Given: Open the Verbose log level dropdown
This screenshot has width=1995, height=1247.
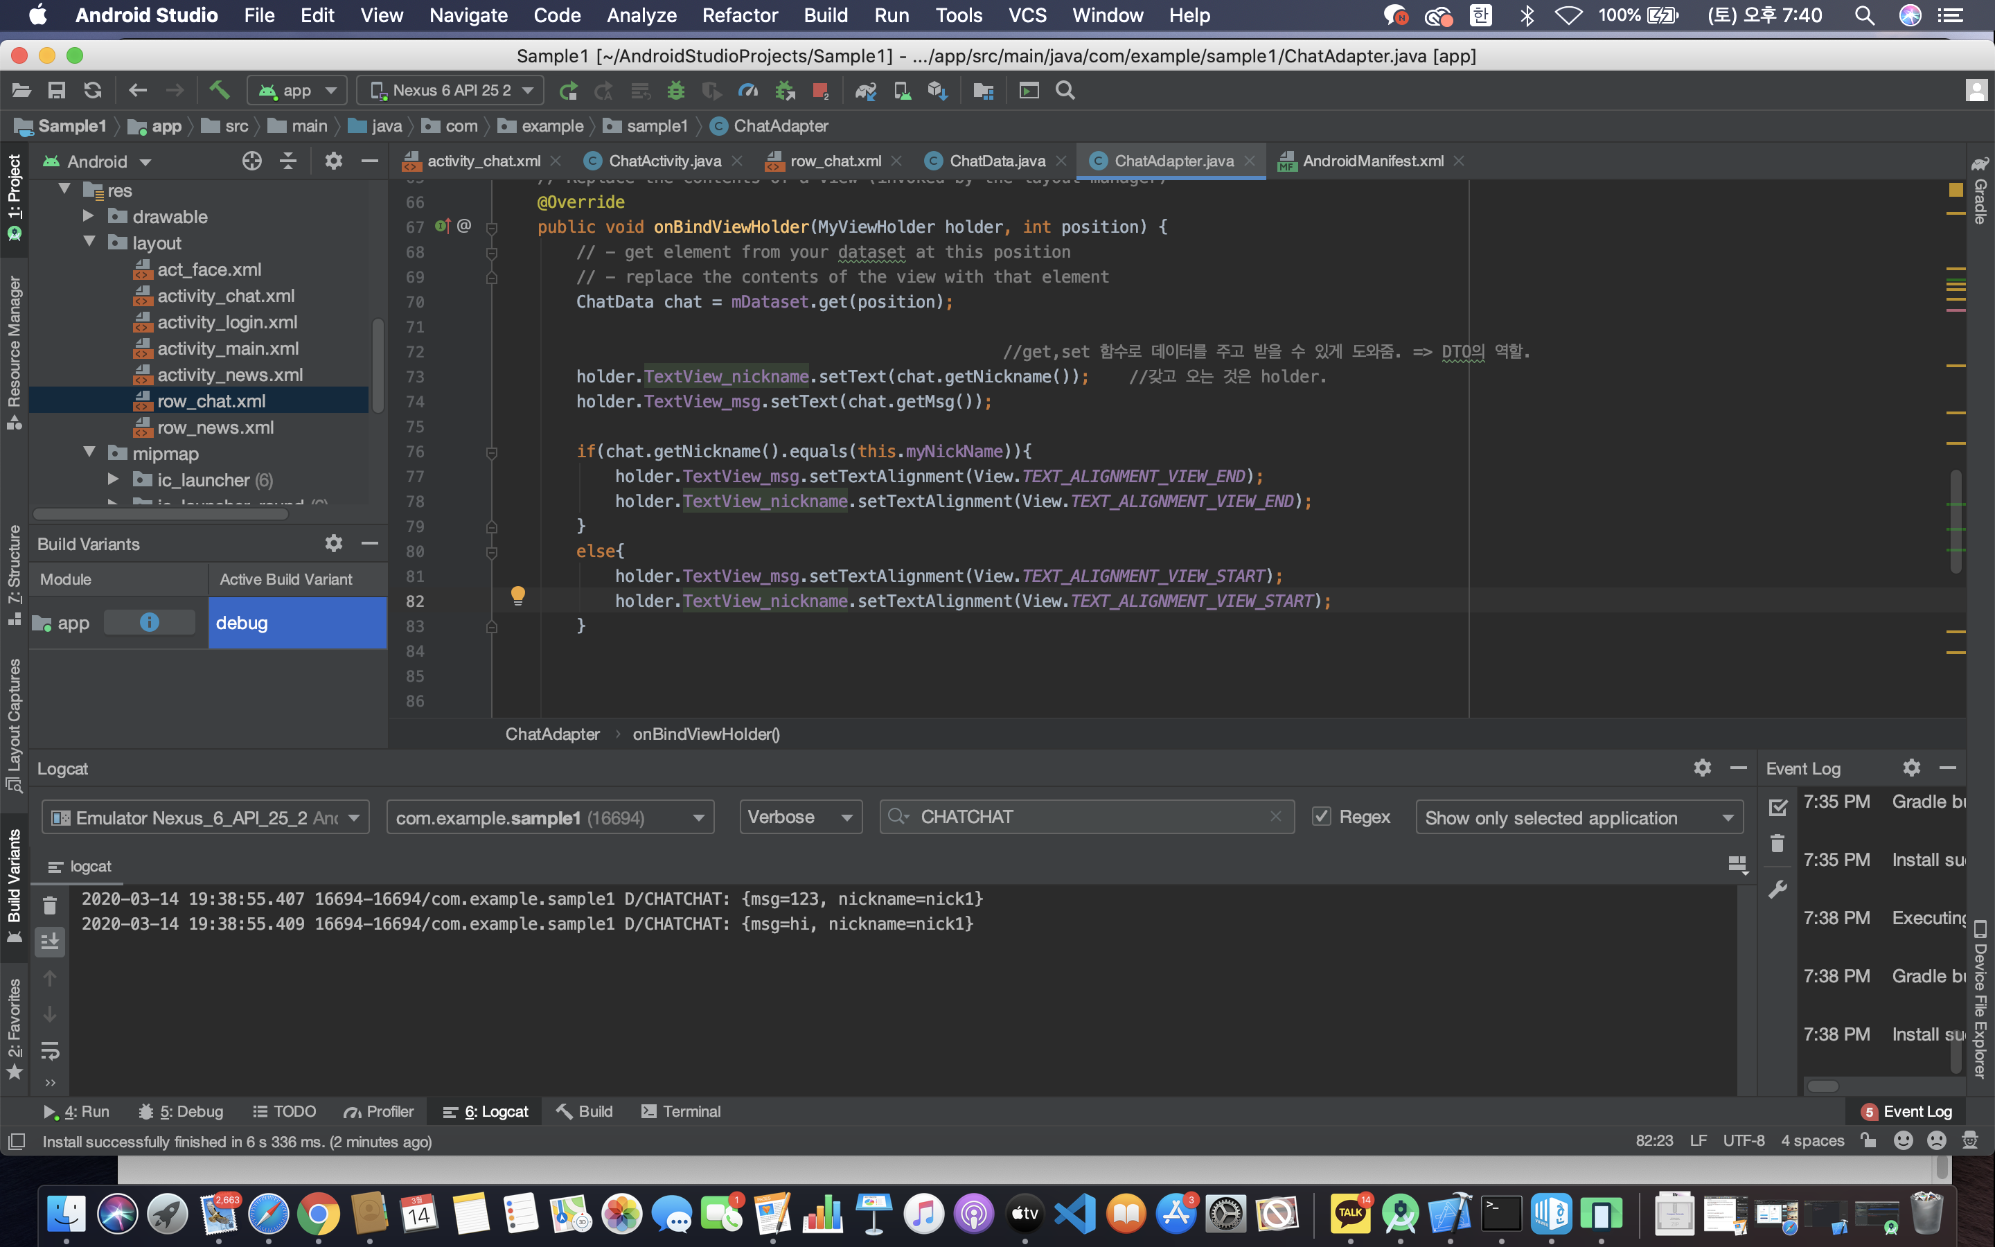Looking at the screenshot, I should [x=799, y=817].
